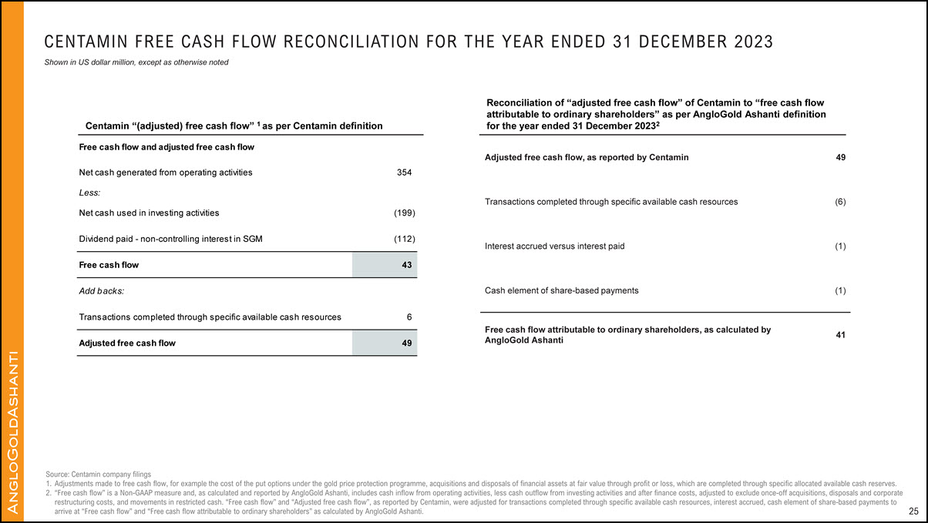Viewport: 928px width, 523px height.
Task: Select the "Net cash used in investing activities" row
Action: tap(149, 213)
